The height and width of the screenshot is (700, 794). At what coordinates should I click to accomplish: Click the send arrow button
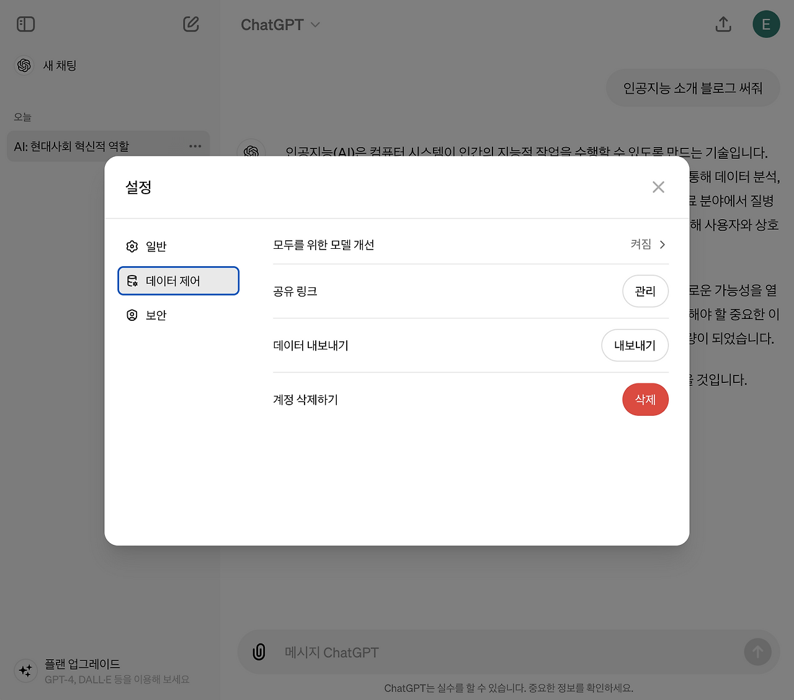[x=757, y=652]
